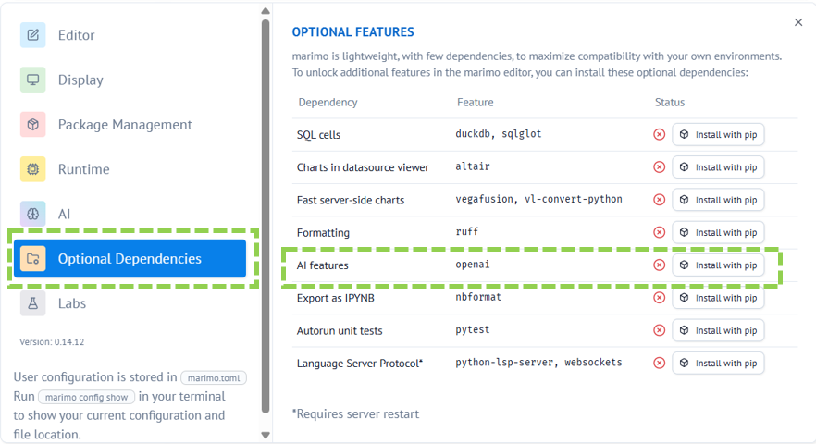Select the Display monitor icon
Screen dimensions: 816x444
click(32, 80)
